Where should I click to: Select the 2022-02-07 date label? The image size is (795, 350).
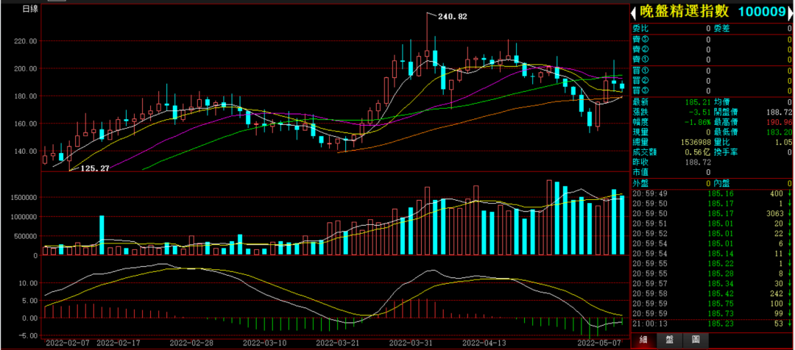[66, 343]
